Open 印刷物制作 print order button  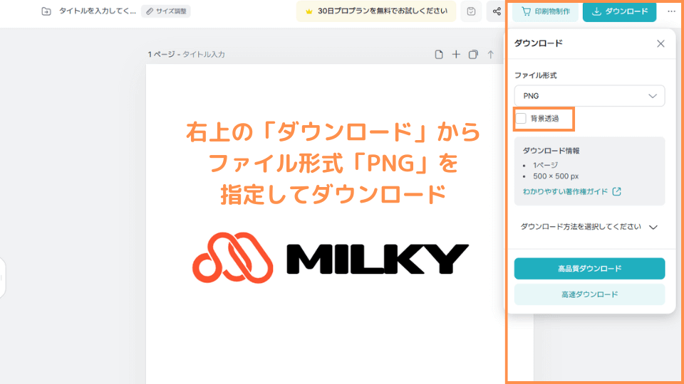pyautogui.click(x=546, y=11)
